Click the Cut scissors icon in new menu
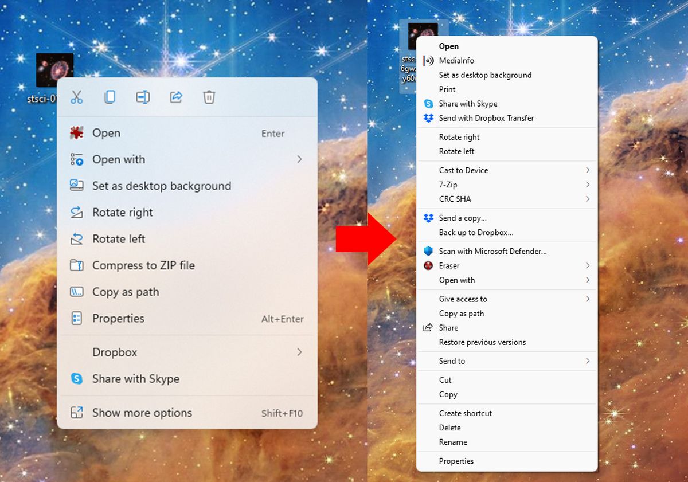Image resolution: width=688 pixels, height=482 pixels. [x=77, y=97]
